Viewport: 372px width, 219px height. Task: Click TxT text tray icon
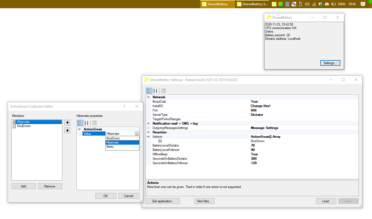tap(294, 4)
